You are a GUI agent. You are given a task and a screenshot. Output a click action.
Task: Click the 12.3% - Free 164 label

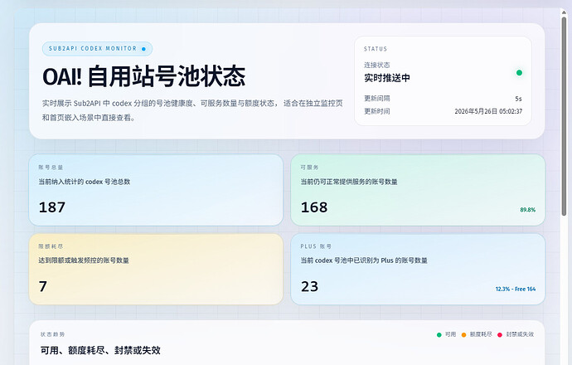(x=516, y=289)
